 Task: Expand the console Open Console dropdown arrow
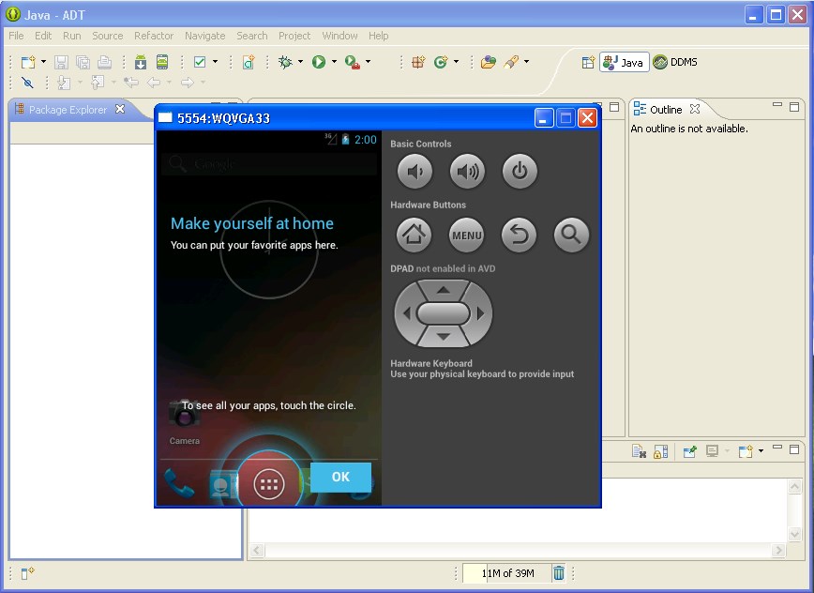tap(761, 450)
